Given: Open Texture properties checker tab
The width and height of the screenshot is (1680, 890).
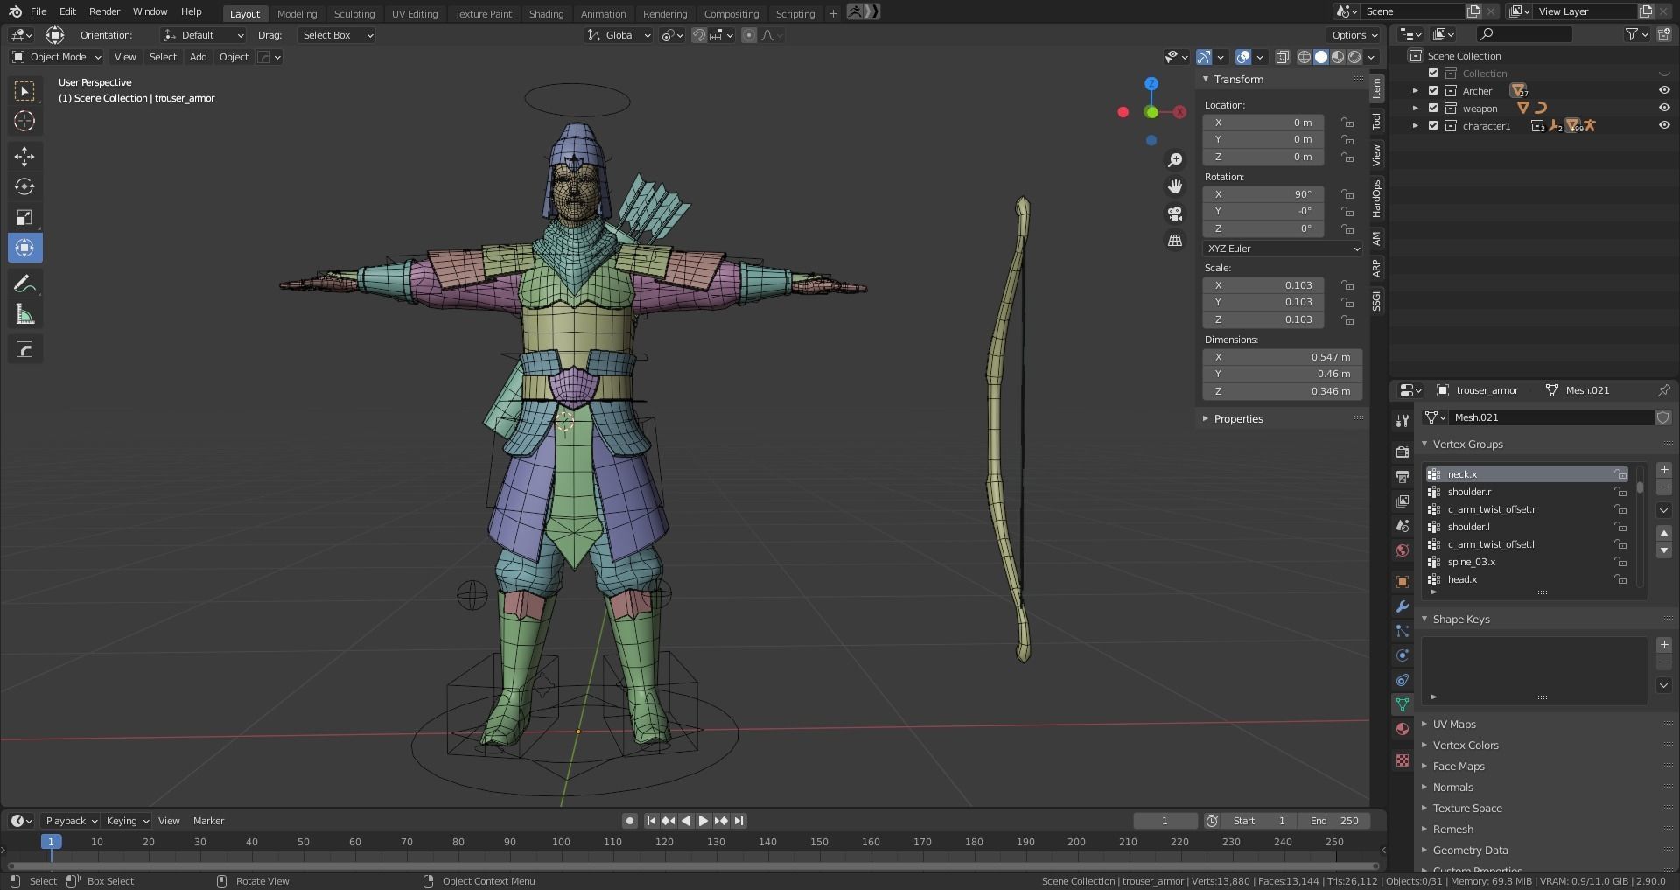Looking at the screenshot, I should click(1403, 760).
